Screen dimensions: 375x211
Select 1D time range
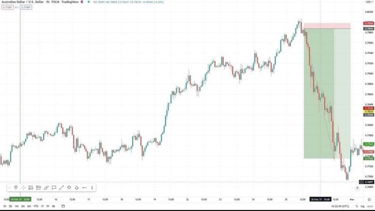pos(5,206)
